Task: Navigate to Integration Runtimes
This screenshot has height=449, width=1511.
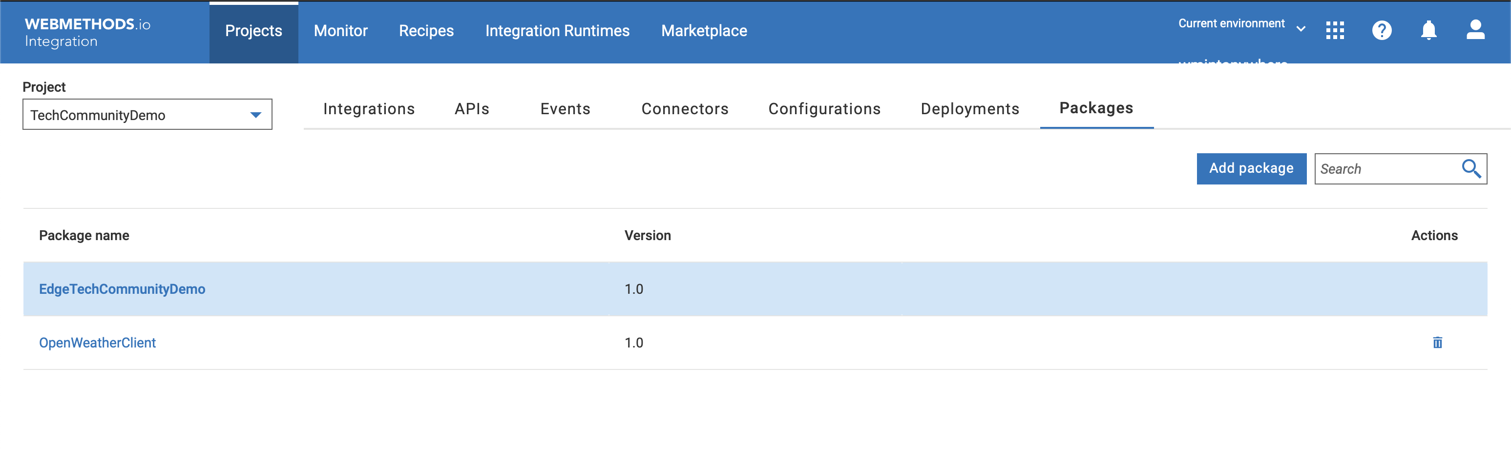Action: tap(557, 30)
